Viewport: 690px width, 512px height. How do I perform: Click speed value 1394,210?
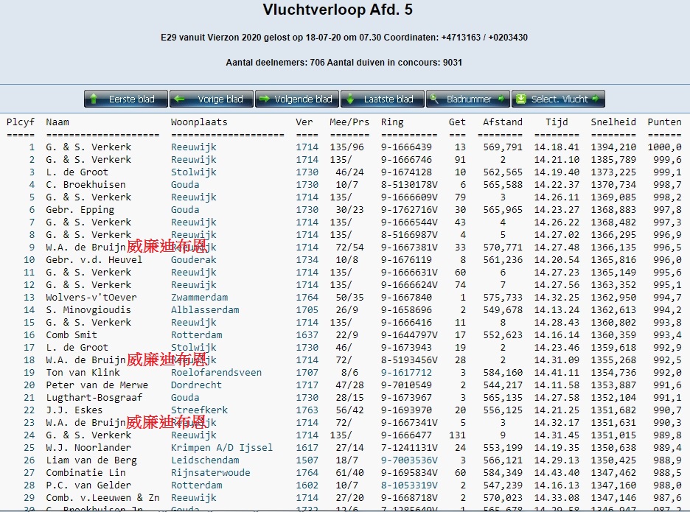click(613, 147)
